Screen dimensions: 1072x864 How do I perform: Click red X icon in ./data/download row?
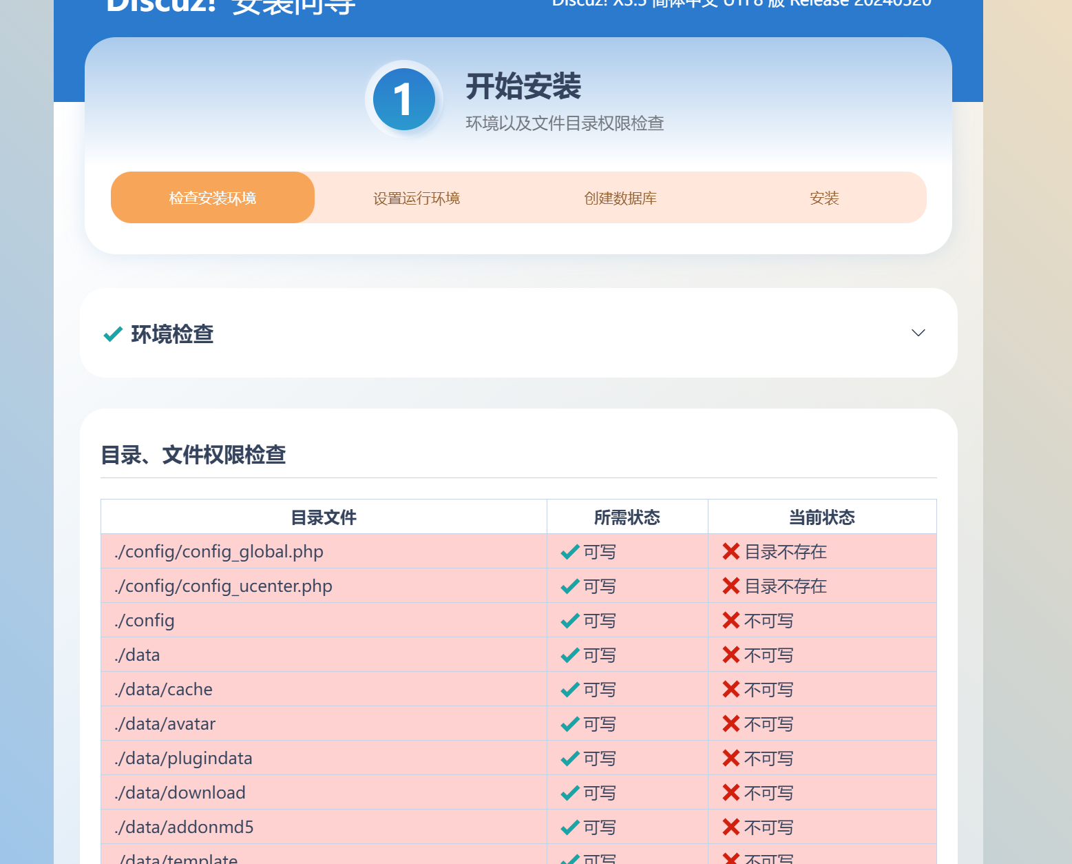pos(731,792)
